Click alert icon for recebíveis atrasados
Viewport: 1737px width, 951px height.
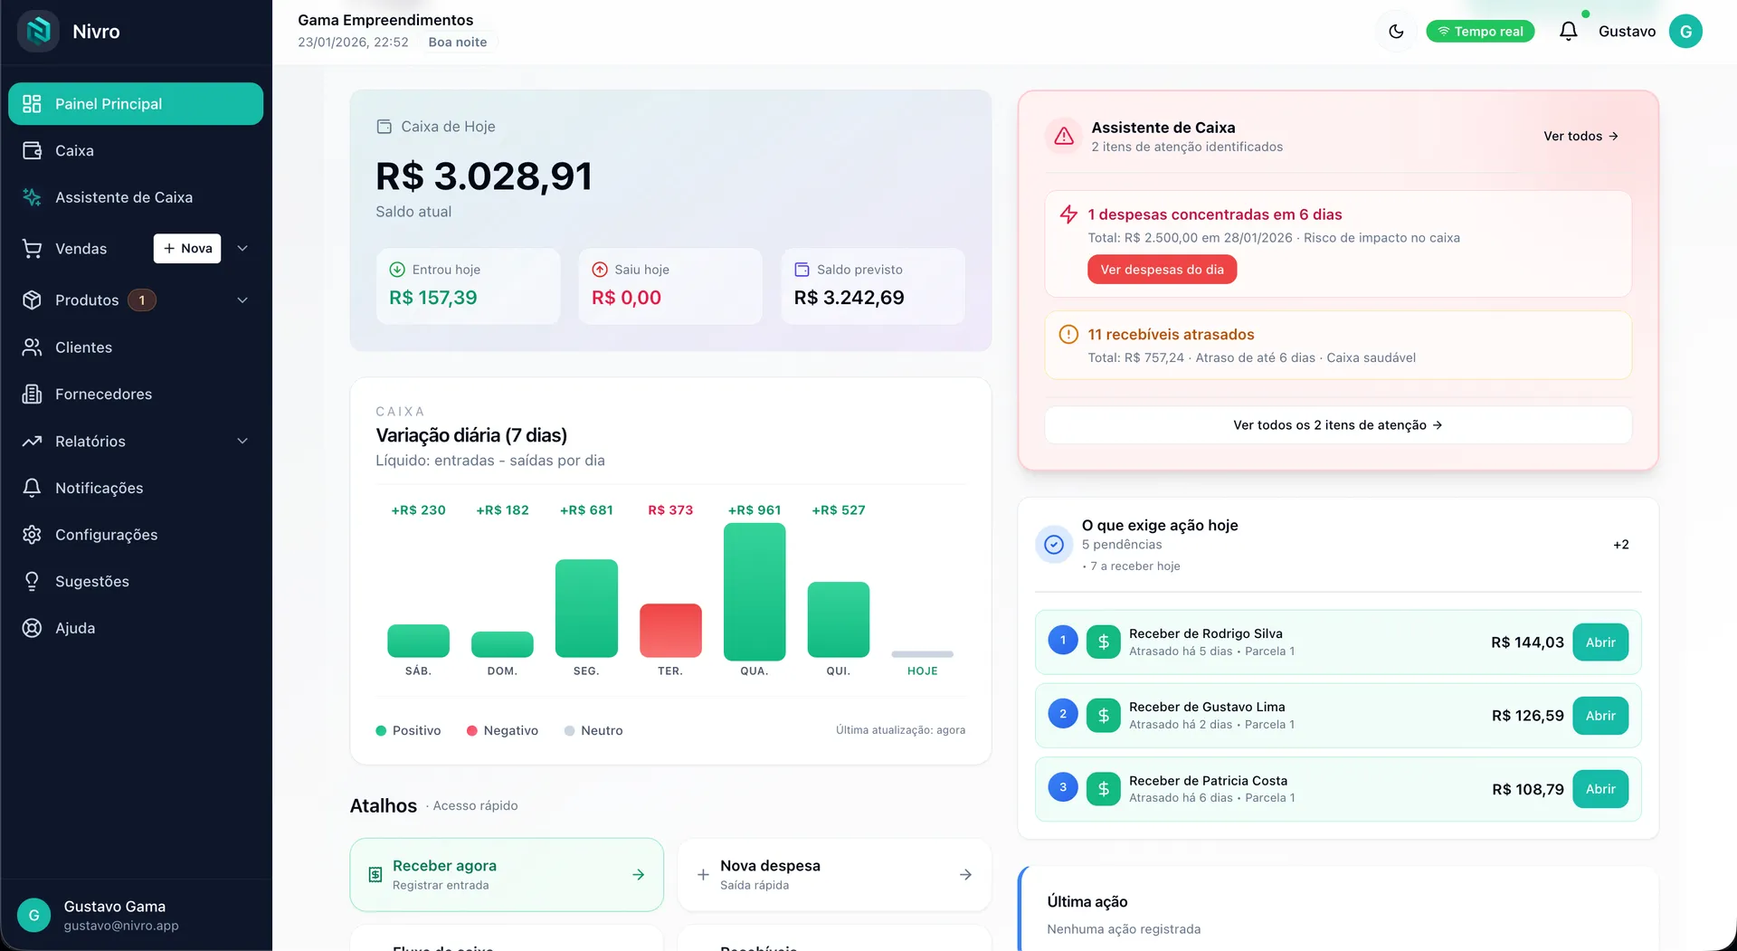pyautogui.click(x=1068, y=335)
